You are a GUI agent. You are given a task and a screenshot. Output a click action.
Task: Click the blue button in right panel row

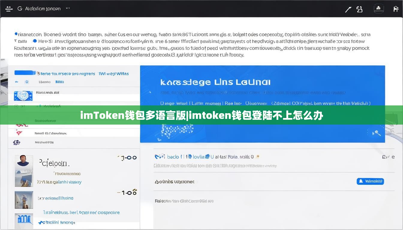(370, 181)
